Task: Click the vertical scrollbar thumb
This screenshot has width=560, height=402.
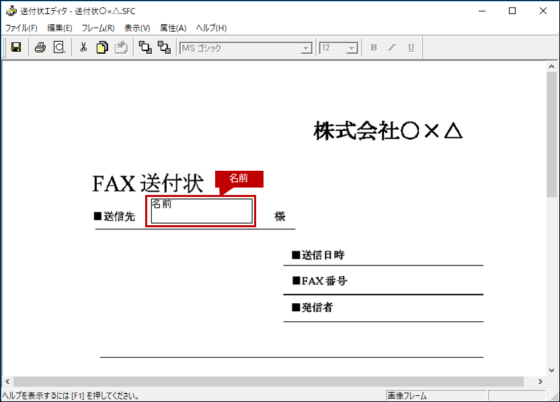Action: 551,134
